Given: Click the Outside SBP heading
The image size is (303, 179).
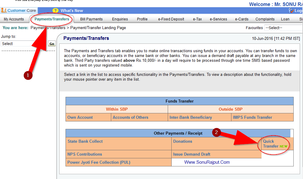Looking at the screenshot, I should coord(231,109).
